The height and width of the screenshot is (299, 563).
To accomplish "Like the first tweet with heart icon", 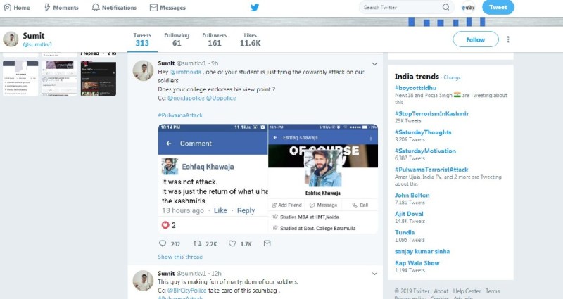I will click(x=232, y=243).
